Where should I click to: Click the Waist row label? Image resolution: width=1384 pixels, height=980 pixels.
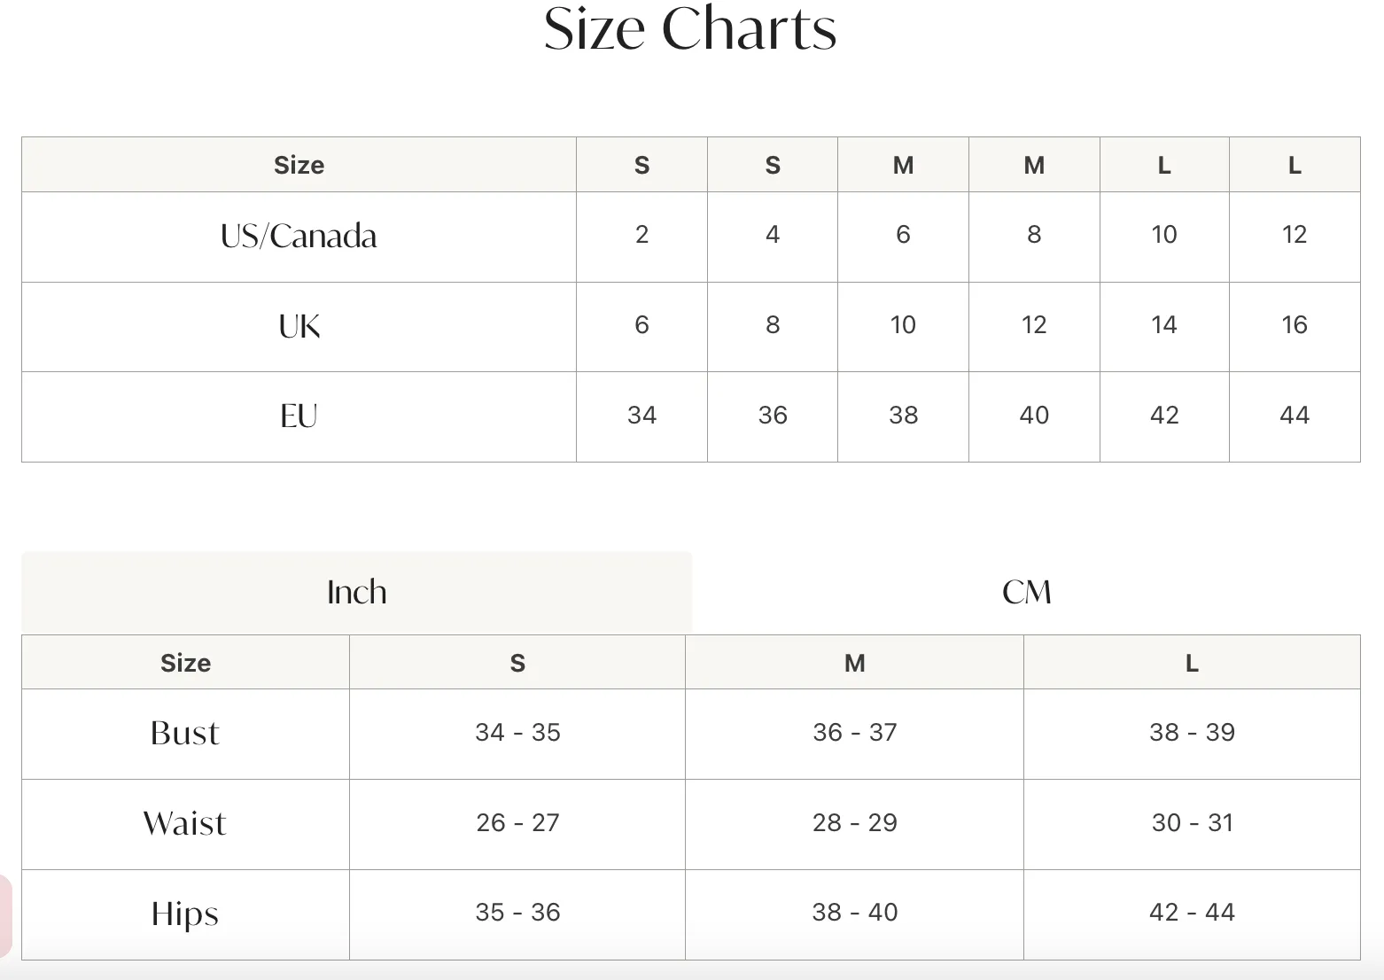click(x=184, y=824)
